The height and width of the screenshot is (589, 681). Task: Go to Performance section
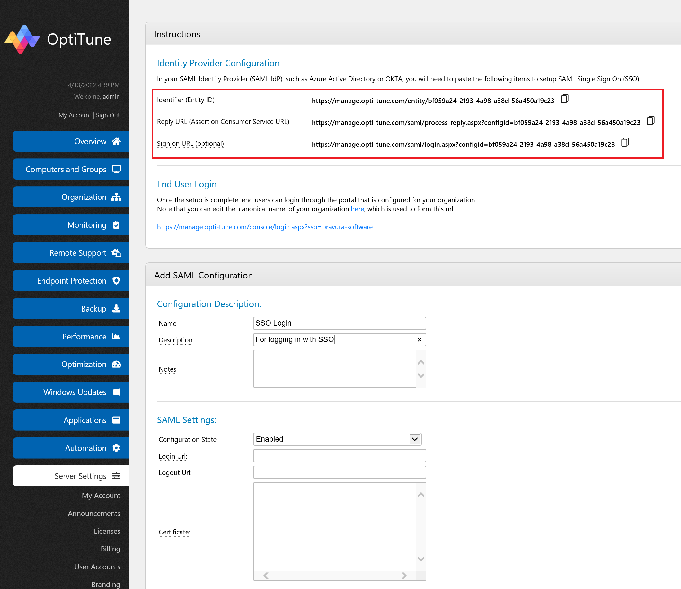coord(71,337)
